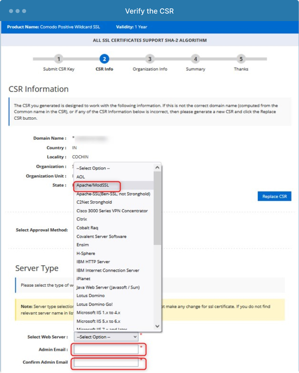Select the plain Lotus Domino option
Screen dimensions: 299x373
pos(114,296)
